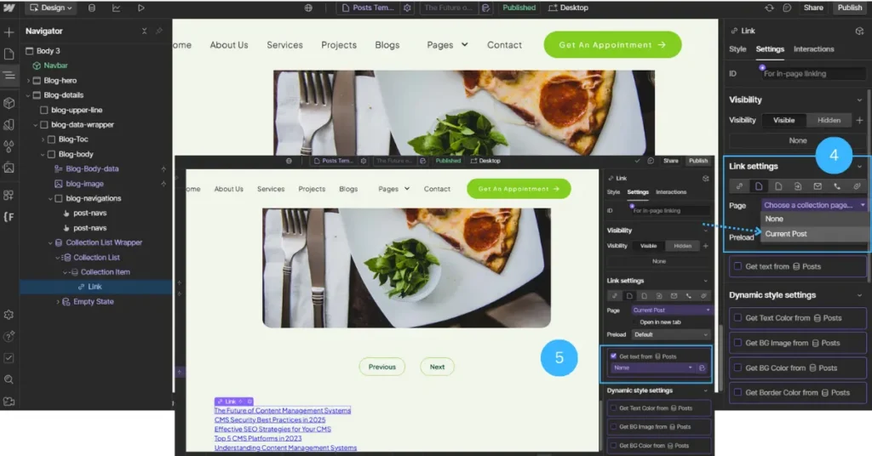Select the Email link type in main Link settings
Screen dimensions: 872x456
(x=817, y=186)
